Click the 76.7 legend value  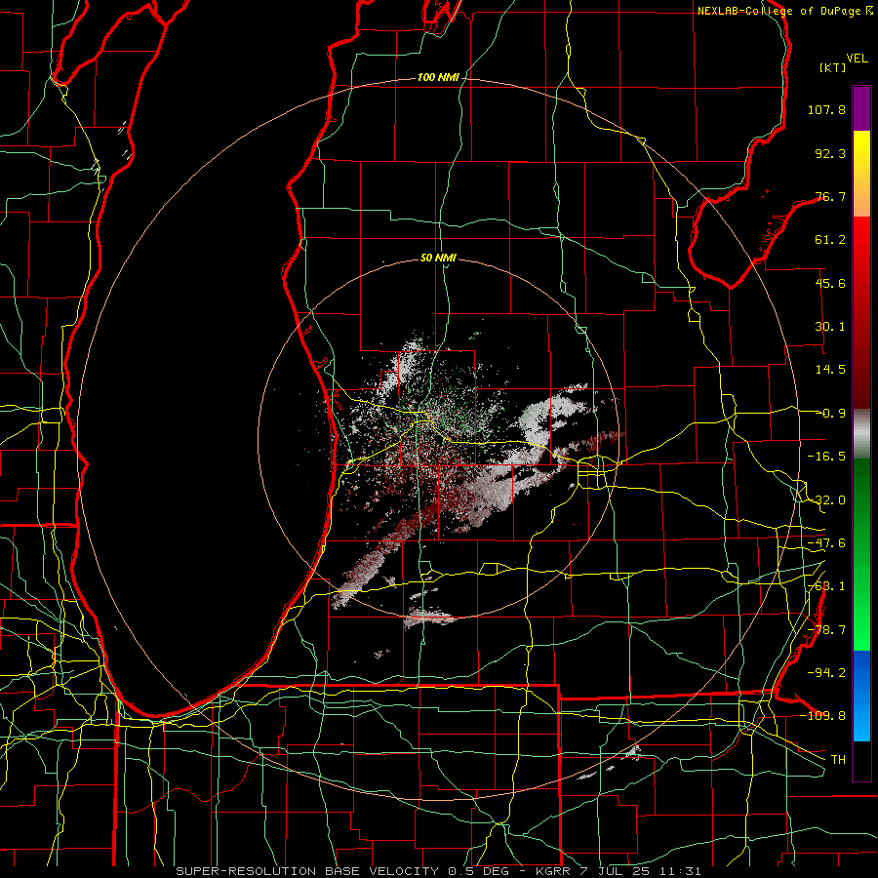coord(830,196)
